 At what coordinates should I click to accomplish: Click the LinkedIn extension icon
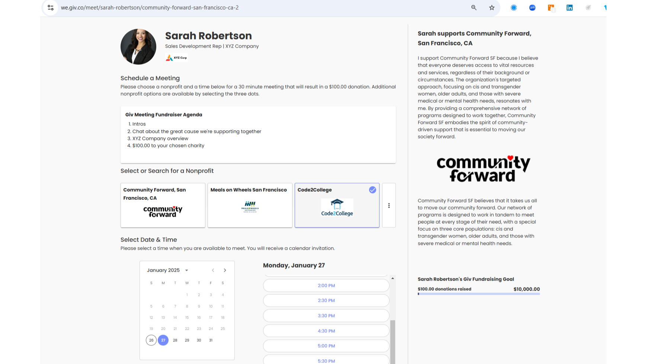click(569, 7)
